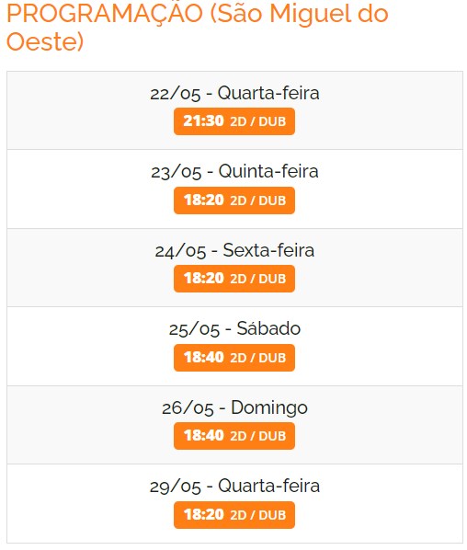Click the 2D / DUB tag on Domingo

click(x=257, y=436)
